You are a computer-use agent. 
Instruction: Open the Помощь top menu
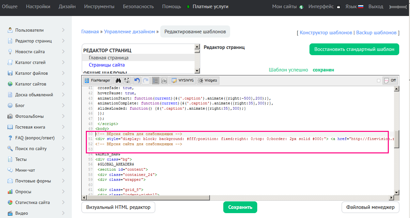point(171,7)
